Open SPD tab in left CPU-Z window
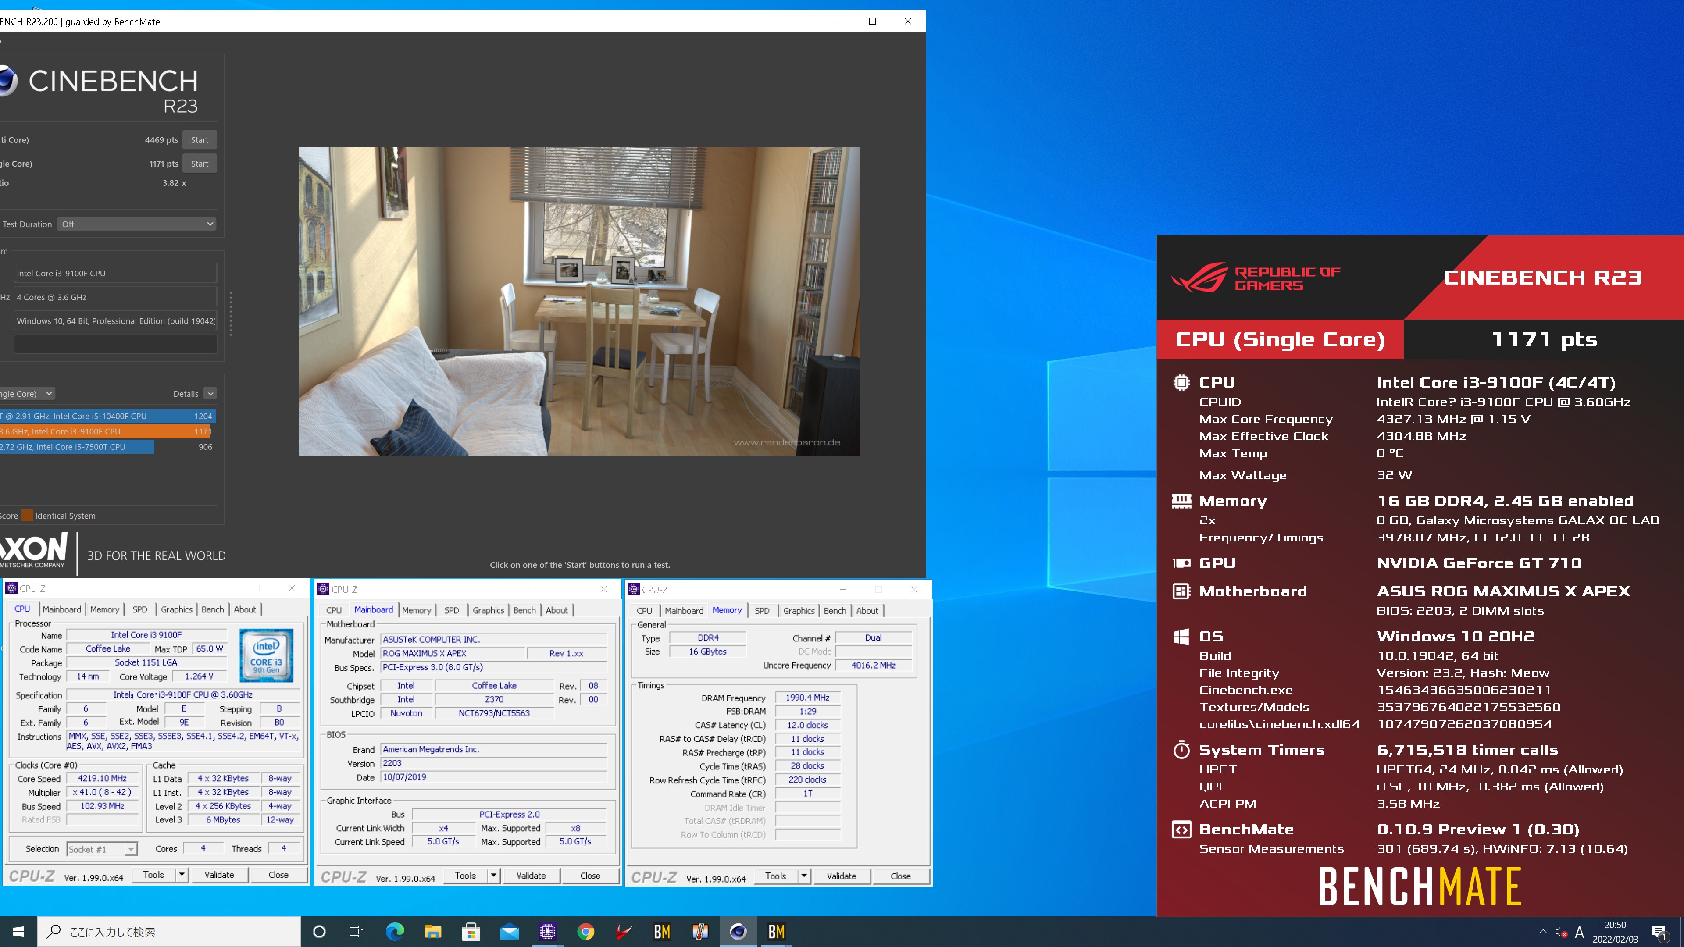 coord(140,609)
